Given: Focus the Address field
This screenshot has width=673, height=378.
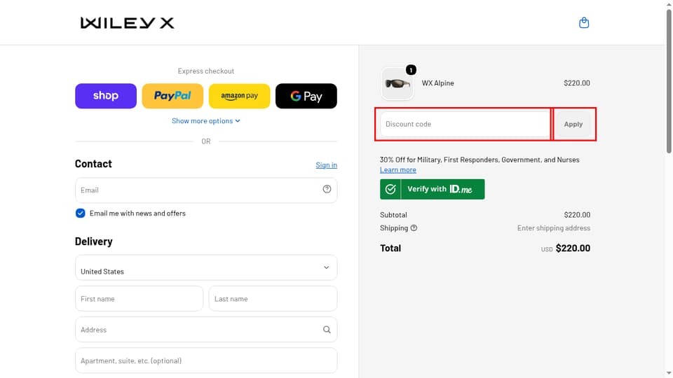Looking at the screenshot, I should click(x=206, y=330).
